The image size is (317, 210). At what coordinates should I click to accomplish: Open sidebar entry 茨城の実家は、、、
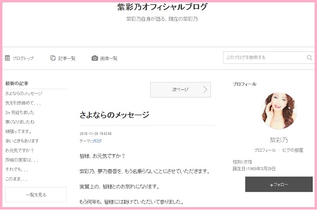pyautogui.click(x=22, y=160)
